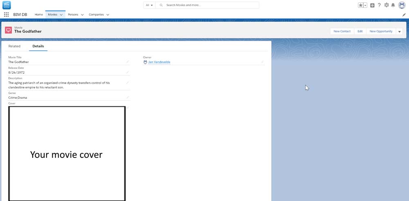Open the user profile avatar
Viewport: 409px width, 201px height.
tap(402, 5)
